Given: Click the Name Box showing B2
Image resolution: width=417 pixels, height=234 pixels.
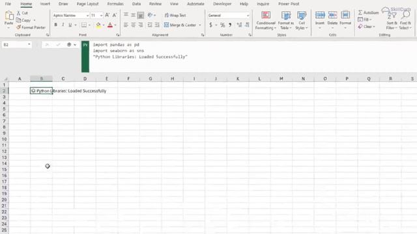Looking at the screenshot, I should pyautogui.click(x=16, y=45).
